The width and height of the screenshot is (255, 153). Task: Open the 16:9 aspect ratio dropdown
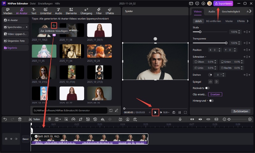click(x=167, y=112)
